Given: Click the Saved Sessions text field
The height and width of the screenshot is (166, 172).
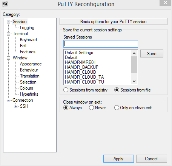Looking at the screenshot, I should pos(101,44).
